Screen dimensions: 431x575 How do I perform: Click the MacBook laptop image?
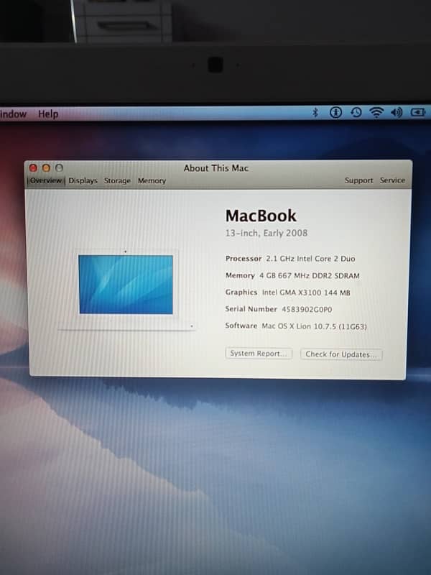point(126,285)
